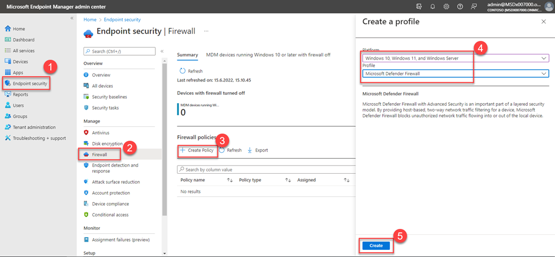The width and height of the screenshot is (555, 257).
Task: Select Endpoint security in the sidebar
Action: coord(30,84)
